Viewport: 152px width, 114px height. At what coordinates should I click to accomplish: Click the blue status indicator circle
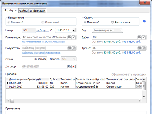tap(144, 21)
